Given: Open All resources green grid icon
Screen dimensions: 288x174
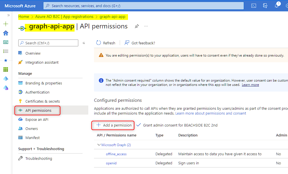Looking at the screenshot, I should [x=6, y=69].
